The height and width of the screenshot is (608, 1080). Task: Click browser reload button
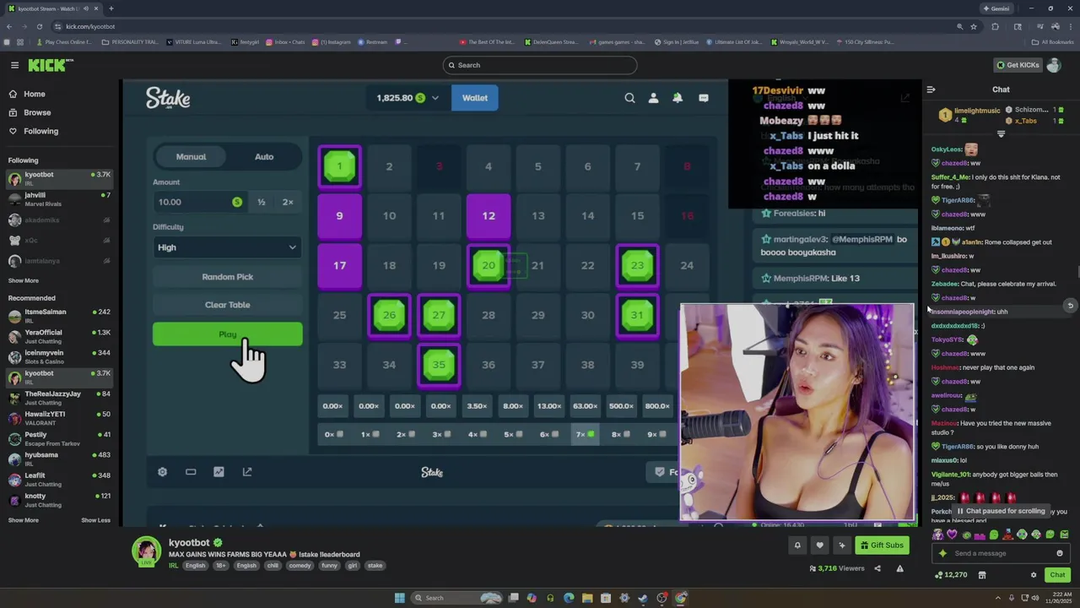tap(40, 26)
